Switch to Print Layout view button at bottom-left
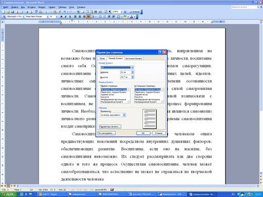Viewport: 263px width, 197px height. pyautogui.click(x=8, y=186)
